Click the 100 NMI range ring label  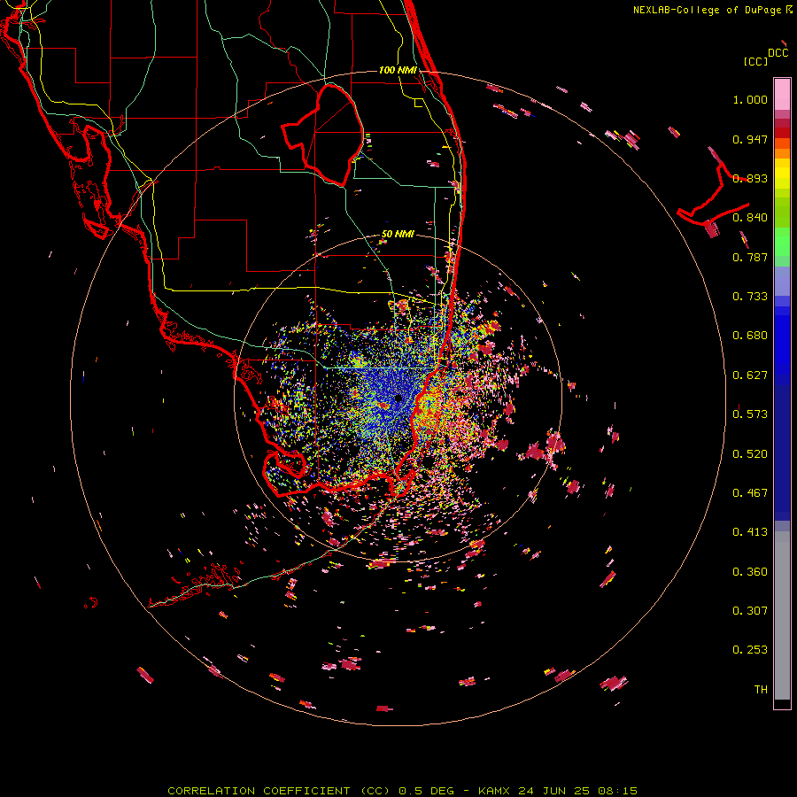tap(398, 70)
